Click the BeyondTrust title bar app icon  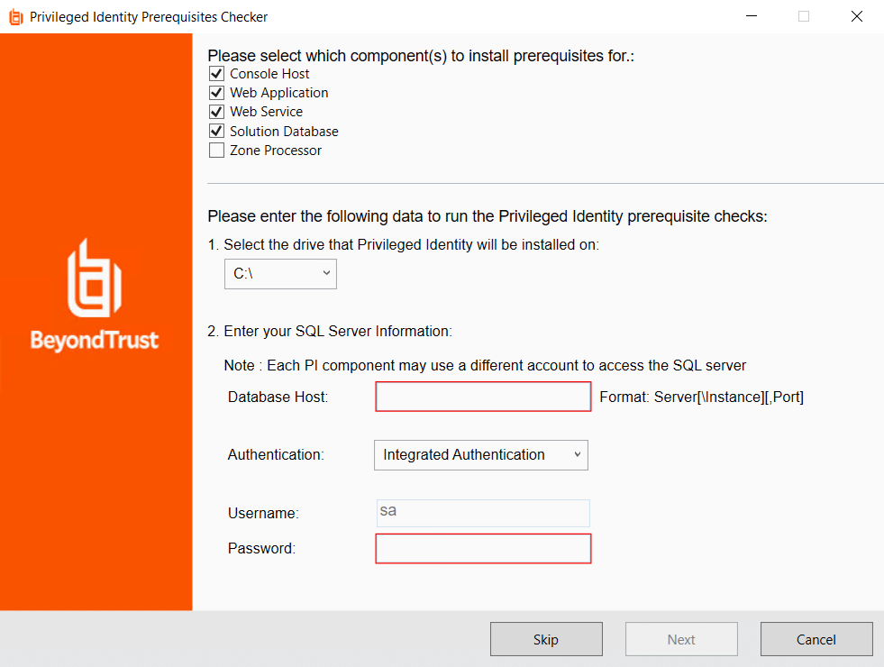(15, 16)
